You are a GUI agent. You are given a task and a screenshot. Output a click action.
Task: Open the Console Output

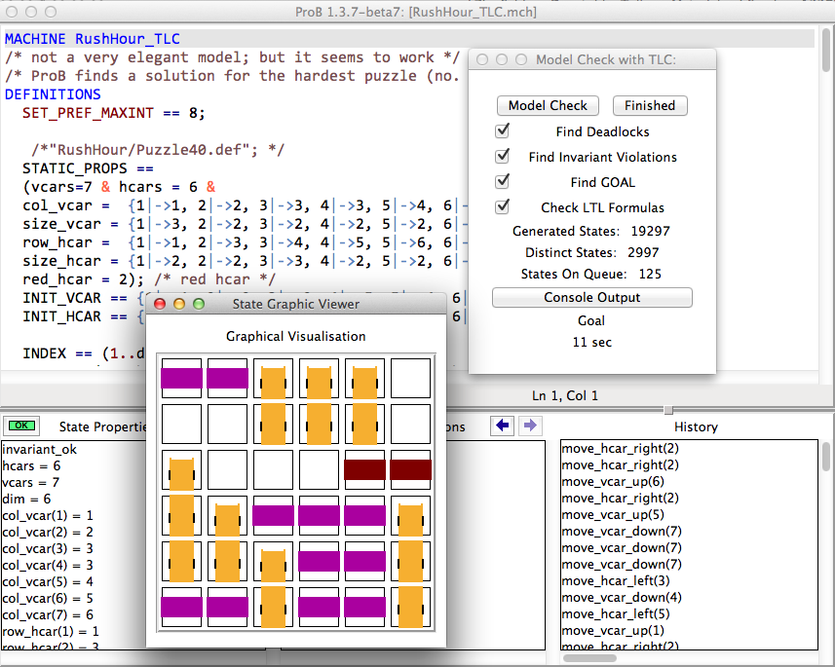(591, 297)
